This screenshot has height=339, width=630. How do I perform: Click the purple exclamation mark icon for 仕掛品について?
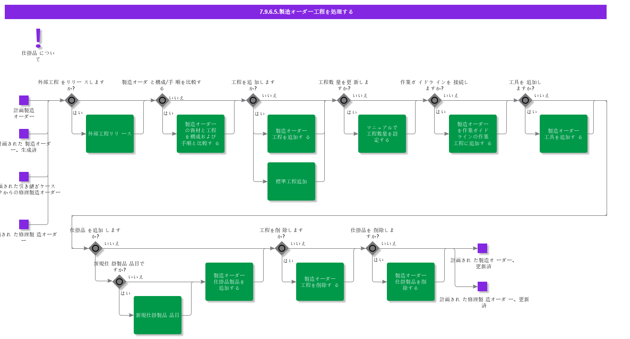(x=38, y=38)
